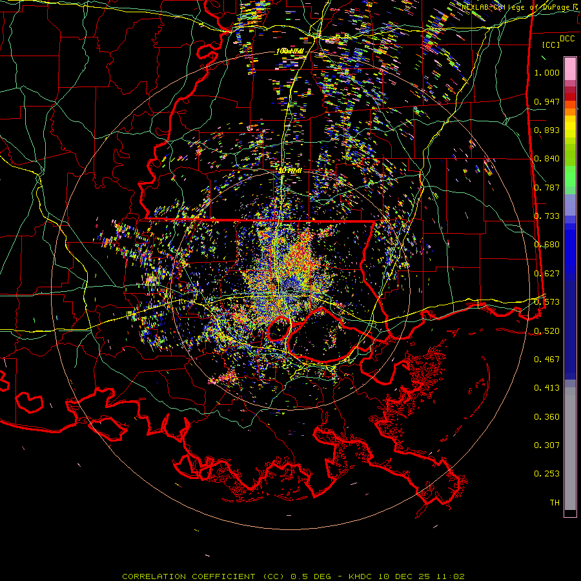Select the 0.840 scale value

pos(547,159)
